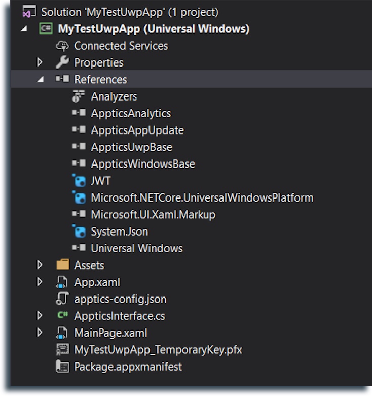Expand the MainPage.xaml node arrow

coord(40,333)
